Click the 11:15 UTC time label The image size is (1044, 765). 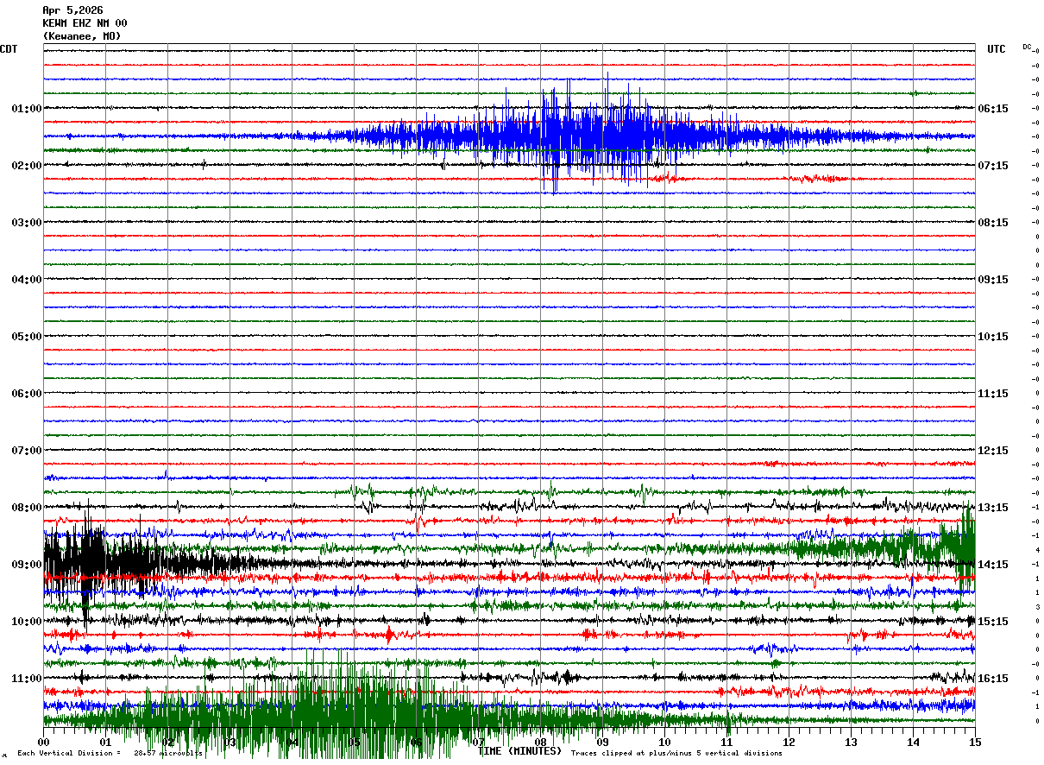point(993,394)
